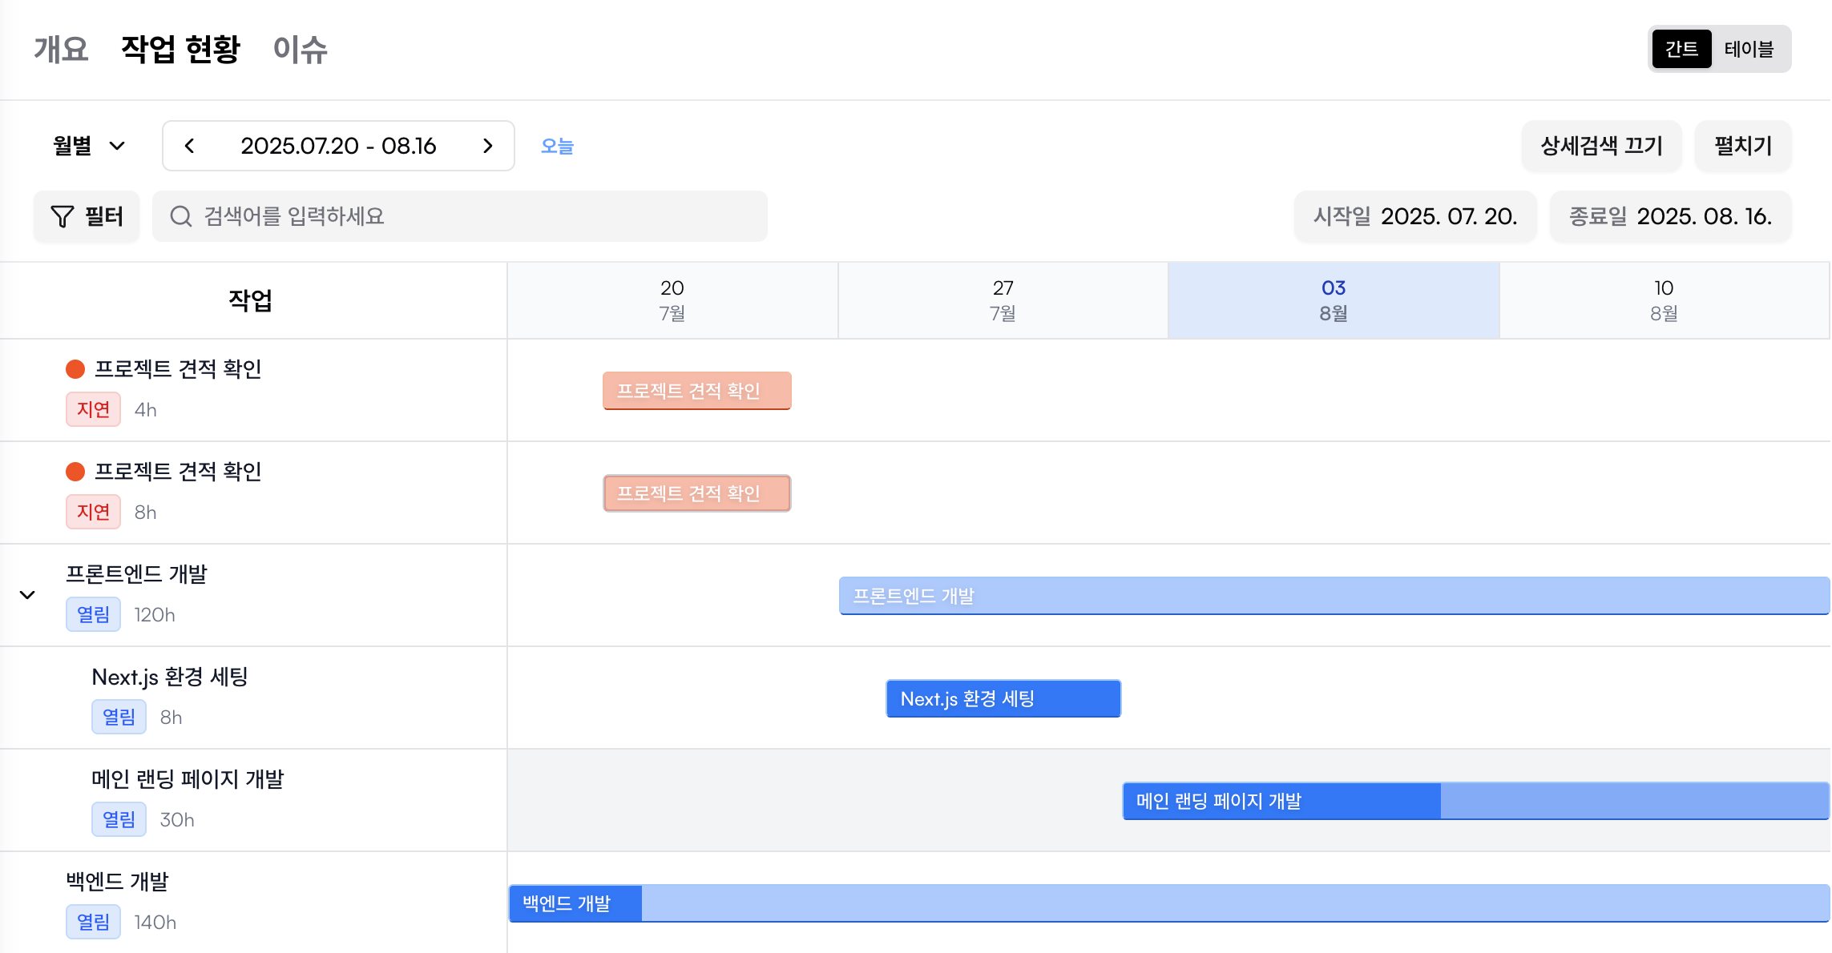Select the Next.js 환경 세팅 gantt bar
The image size is (1832, 953).
click(1003, 698)
